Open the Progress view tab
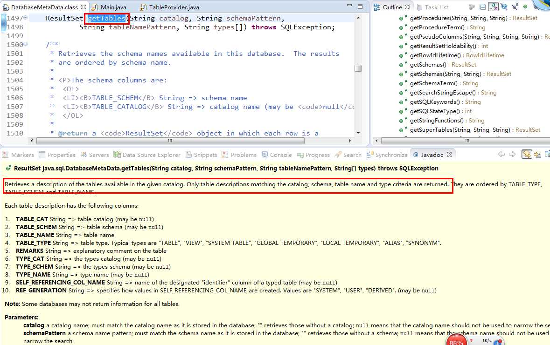The height and width of the screenshot is (345, 550). tap(313, 155)
